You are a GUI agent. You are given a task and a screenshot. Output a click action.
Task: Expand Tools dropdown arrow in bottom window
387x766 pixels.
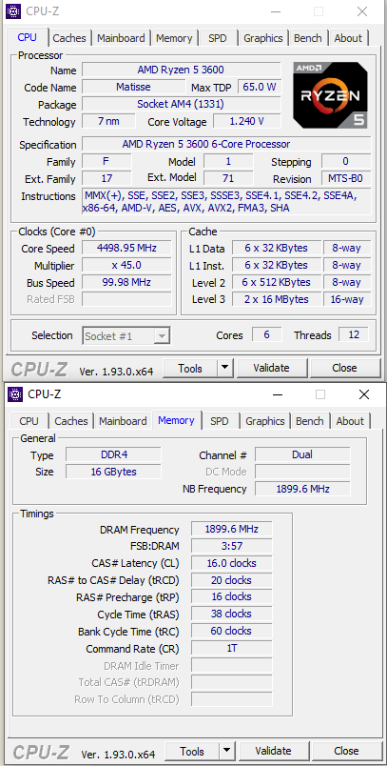point(226,751)
